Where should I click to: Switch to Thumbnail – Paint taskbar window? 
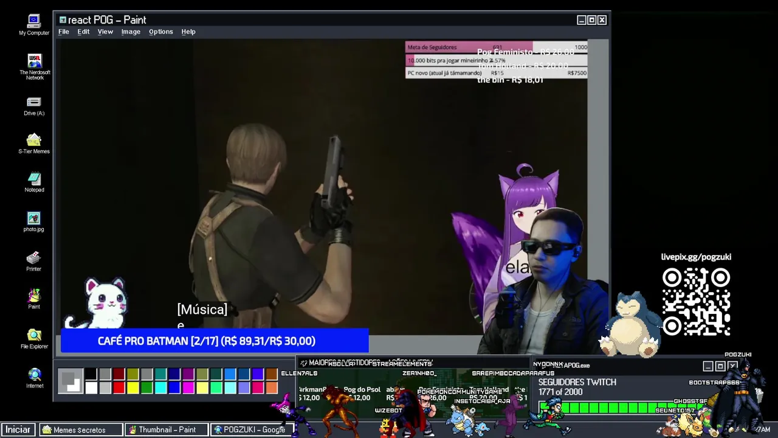pyautogui.click(x=167, y=429)
